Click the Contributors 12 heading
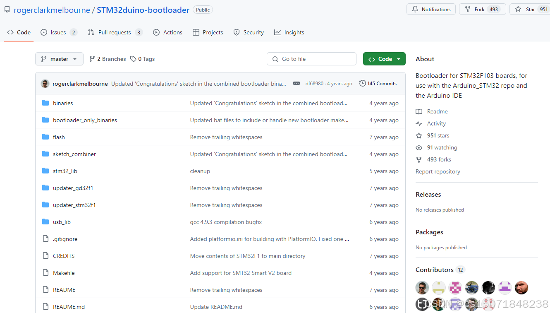550x313 pixels. 440,270
